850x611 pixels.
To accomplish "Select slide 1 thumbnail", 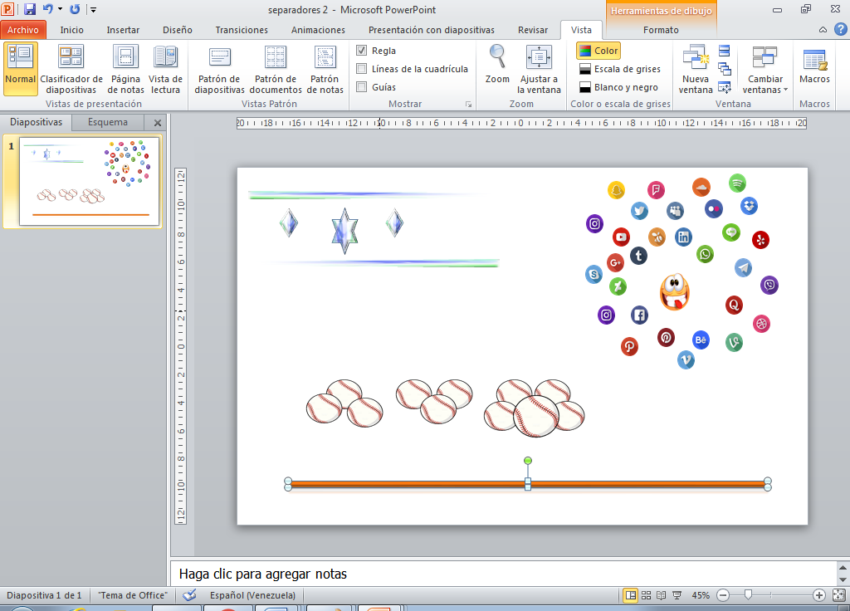I will click(90, 181).
